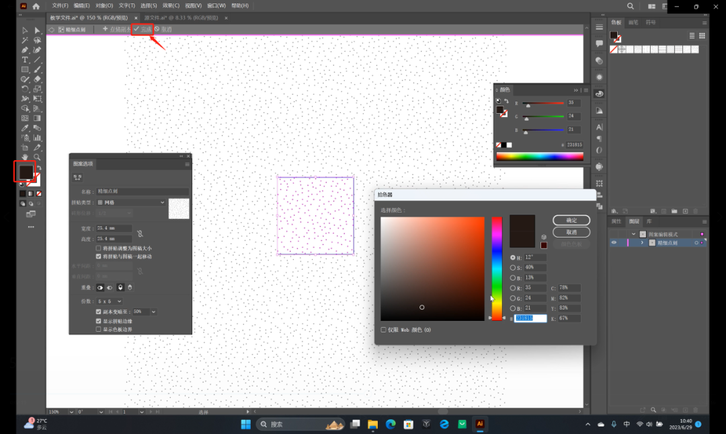Open the 文件(F) menu

click(61, 5)
